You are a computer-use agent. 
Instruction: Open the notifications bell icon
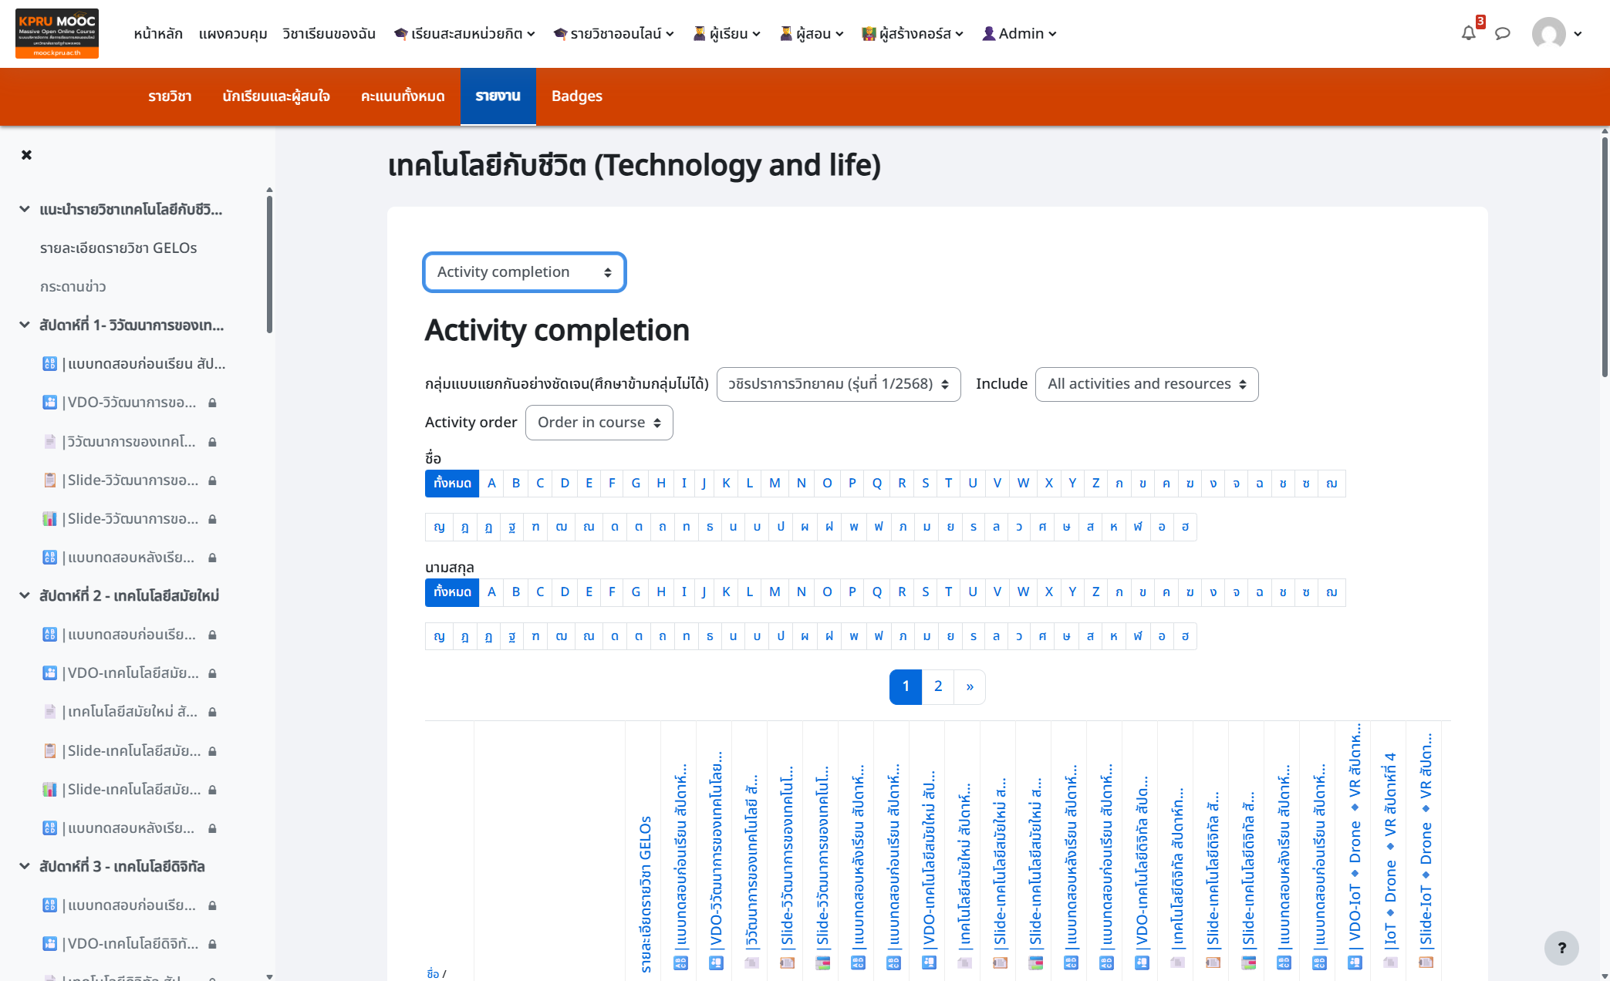[x=1468, y=33]
